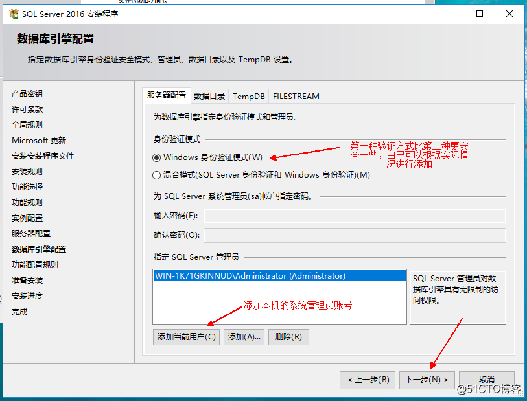Open the FILESTREAM tab
This screenshot has width=527, height=401.
296,97
